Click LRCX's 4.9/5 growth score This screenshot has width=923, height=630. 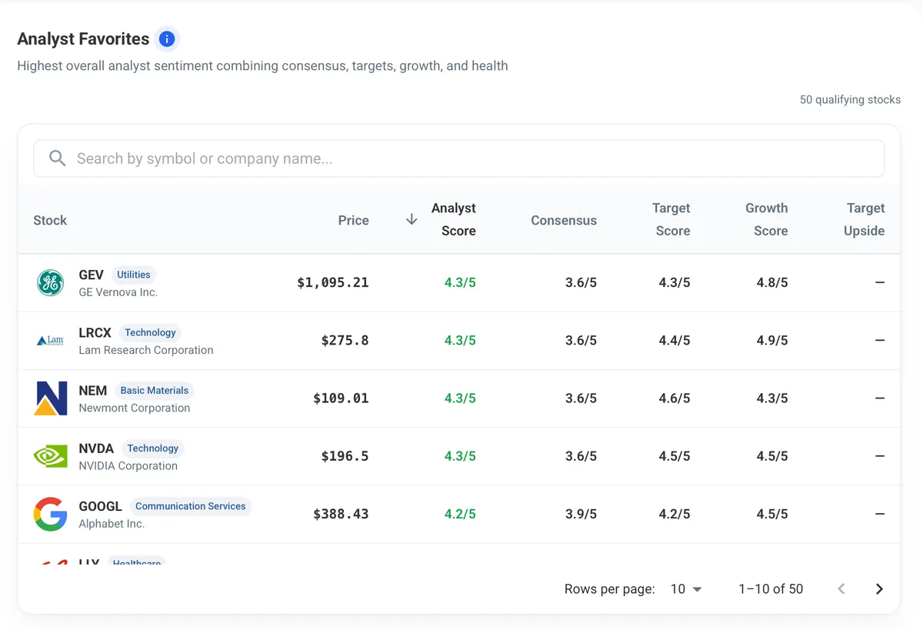(772, 340)
